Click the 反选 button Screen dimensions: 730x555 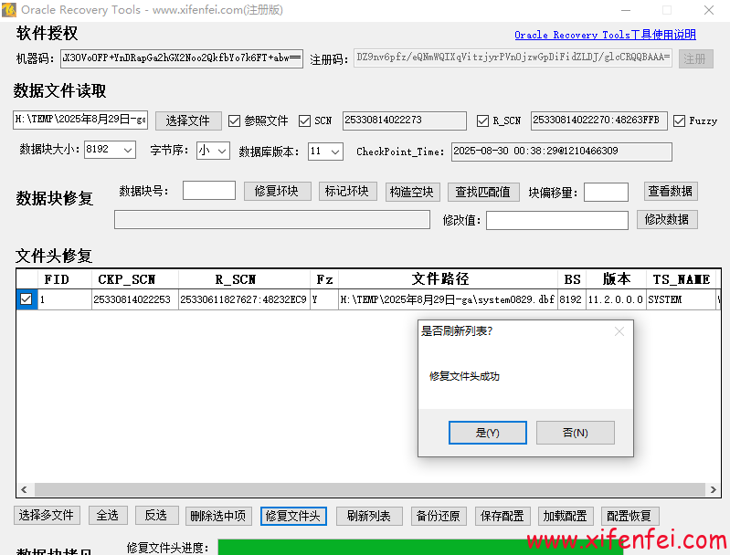click(x=156, y=516)
